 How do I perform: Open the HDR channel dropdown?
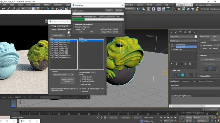18,97
